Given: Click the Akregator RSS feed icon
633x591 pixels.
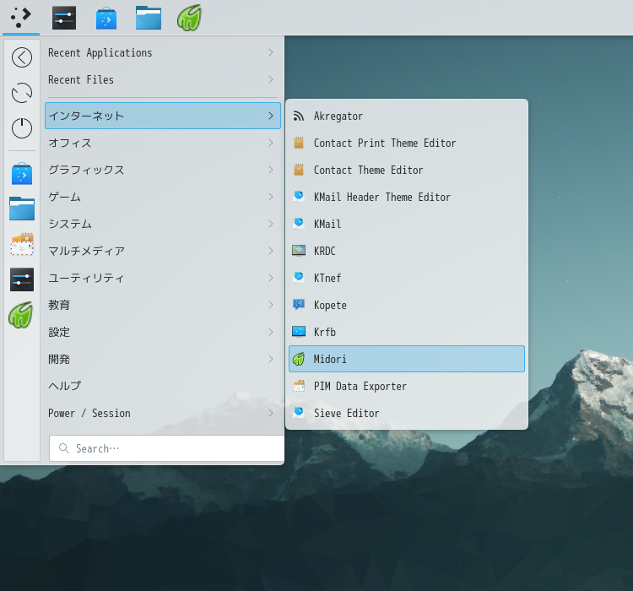Looking at the screenshot, I should coord(299,116).
